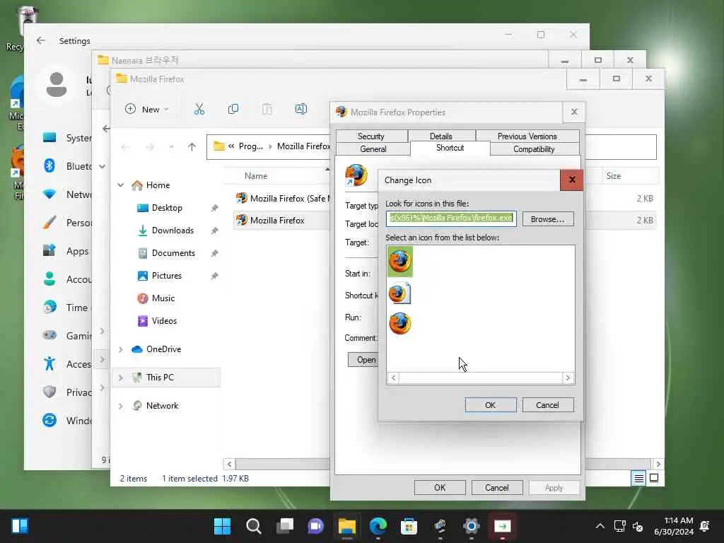724x543 pixels.
Task: Click the Rename icon in Explorer toolbar
Action: click(301, 110)
